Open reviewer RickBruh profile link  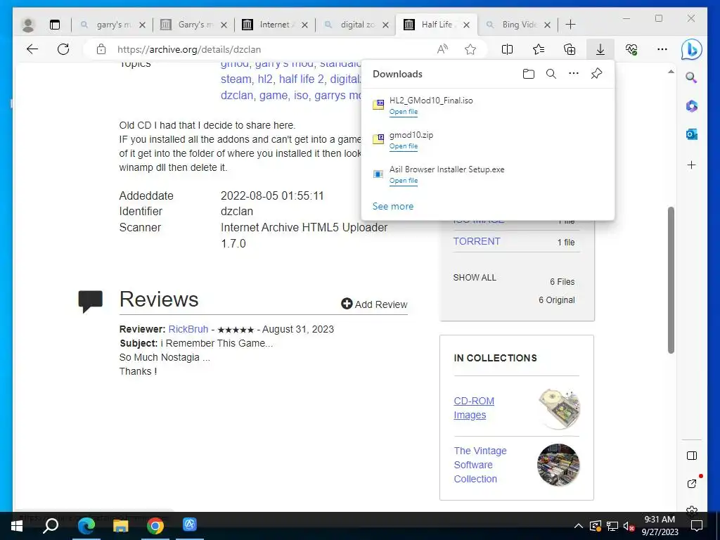(x=188, y=329)
